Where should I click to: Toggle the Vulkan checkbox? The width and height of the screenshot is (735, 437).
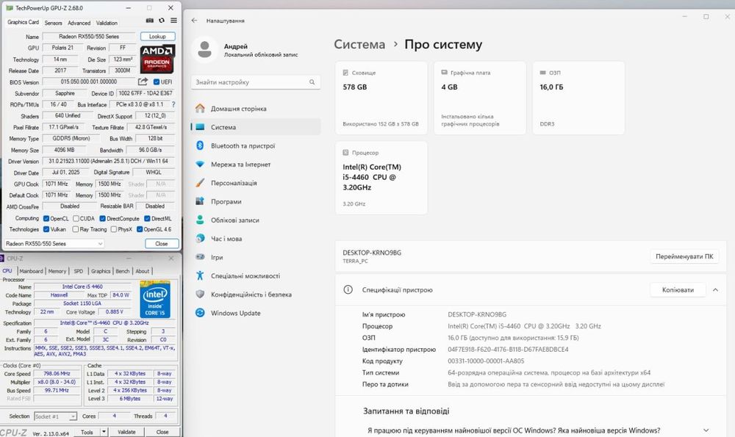pyautogui.click(x=46, y=229)
